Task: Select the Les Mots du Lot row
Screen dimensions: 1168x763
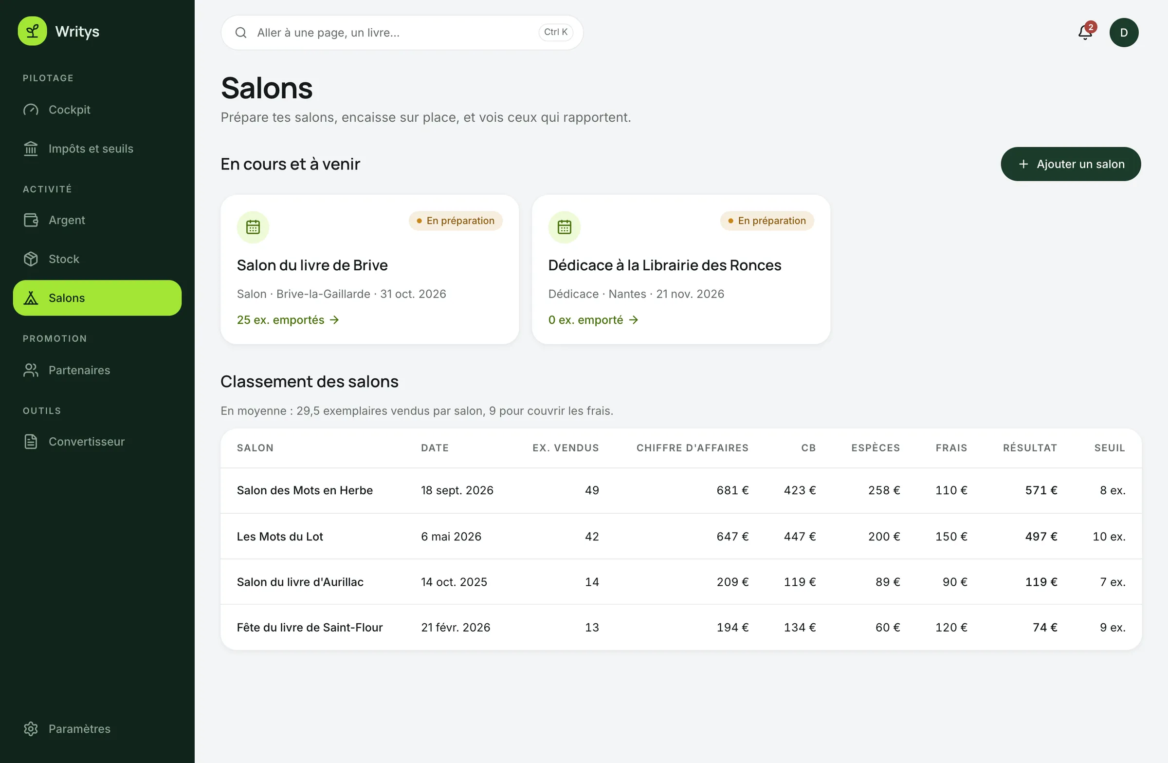Action: 681,536
